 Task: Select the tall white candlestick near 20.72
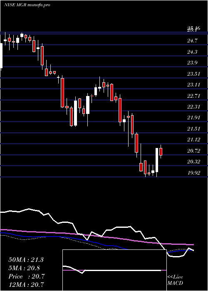click(157, 160)
